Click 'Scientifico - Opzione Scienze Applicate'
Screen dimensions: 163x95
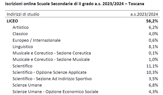pyautogui.click(x=50, y=72)
